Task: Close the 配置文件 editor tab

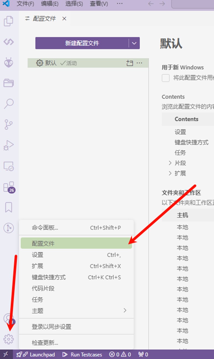Action: (64, 18)
